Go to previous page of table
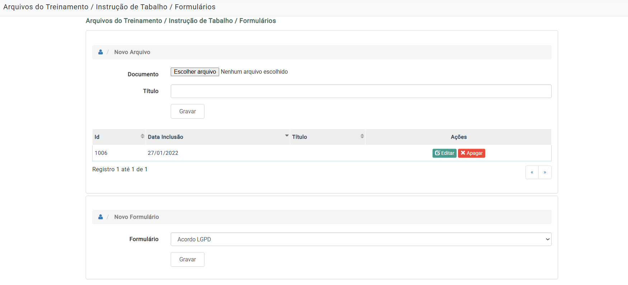The height and width of the screenshot is (285, 628). click(532, 172)
